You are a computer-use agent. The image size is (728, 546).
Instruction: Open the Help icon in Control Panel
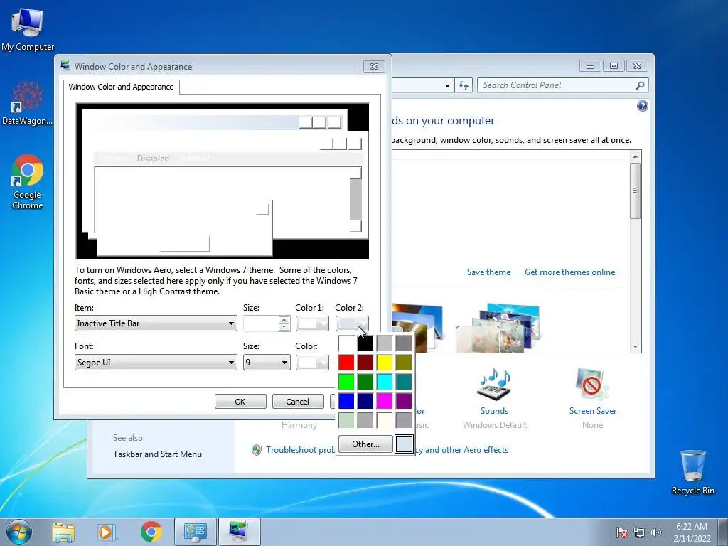pos(642,107)
